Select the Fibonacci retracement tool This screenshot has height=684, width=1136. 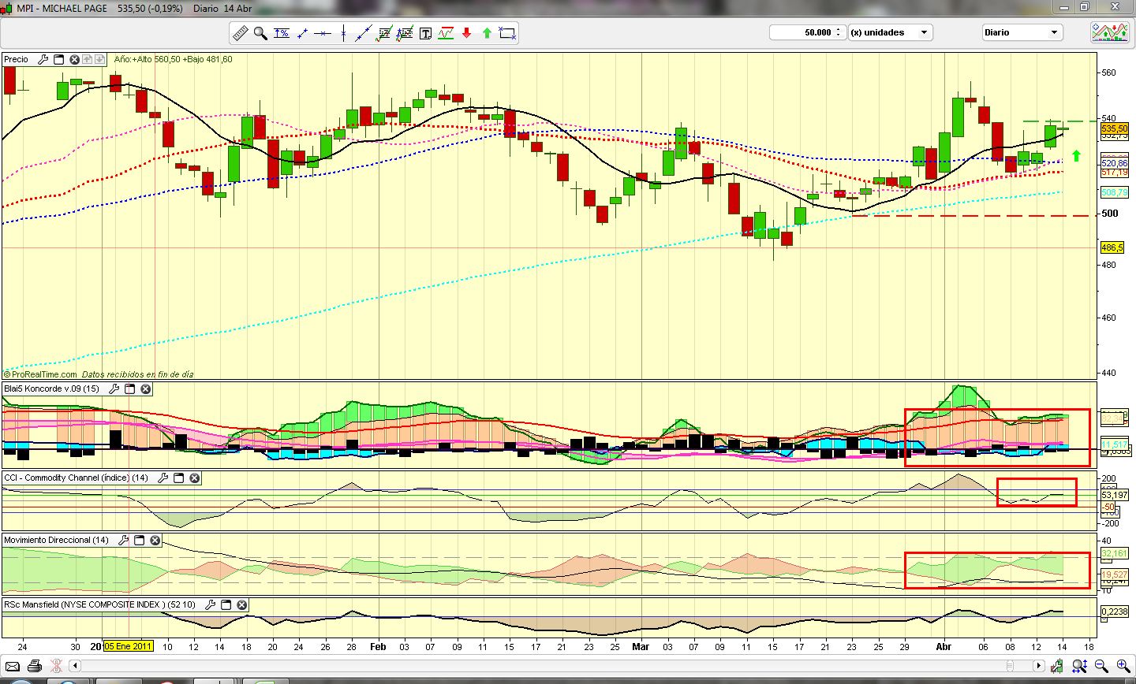coord(384,33)
